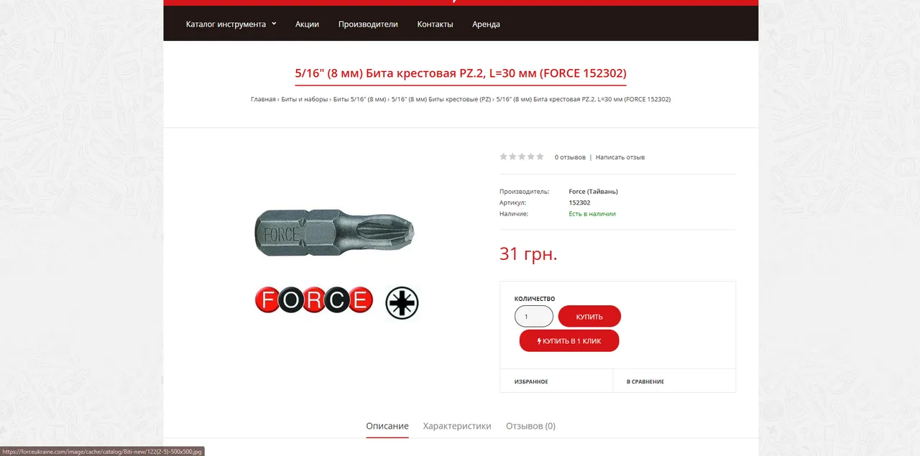Open the Аренда menu item
Image resolution: width=920 pixels, height=456 pixels.
[x=486, y=24]
